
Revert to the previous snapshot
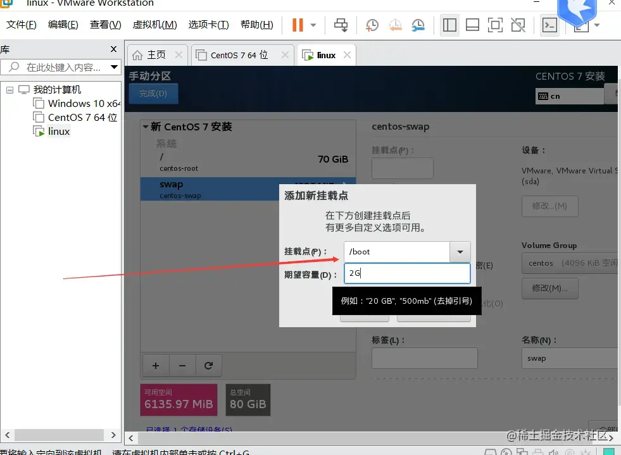395,25
